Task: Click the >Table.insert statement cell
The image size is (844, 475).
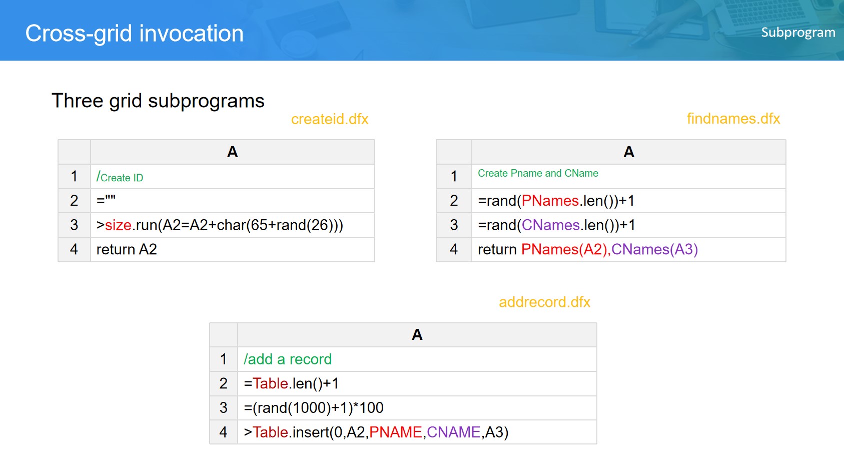Action: click(x=417, y=432)
